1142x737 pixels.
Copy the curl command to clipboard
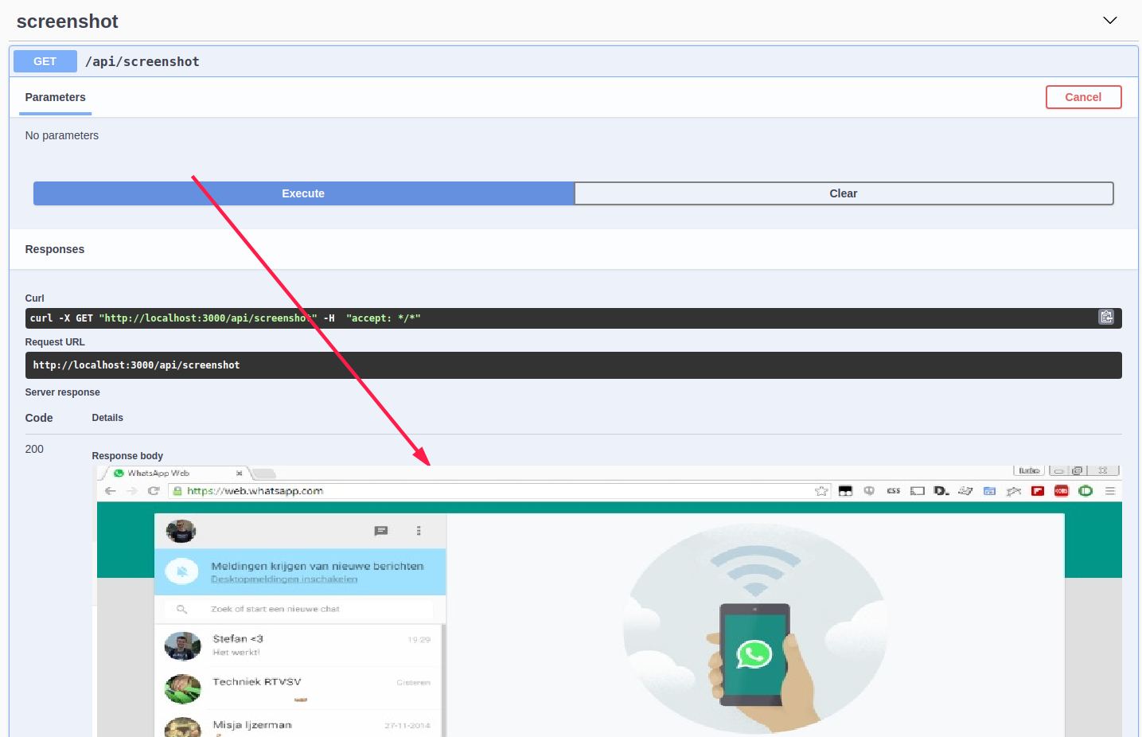click(1106, 317)
